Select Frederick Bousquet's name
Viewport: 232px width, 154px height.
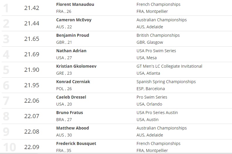76,143
